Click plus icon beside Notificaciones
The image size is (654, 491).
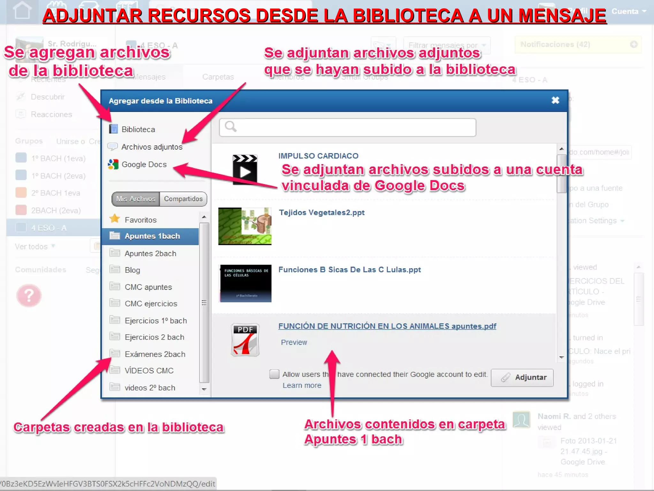pos(634,44)
